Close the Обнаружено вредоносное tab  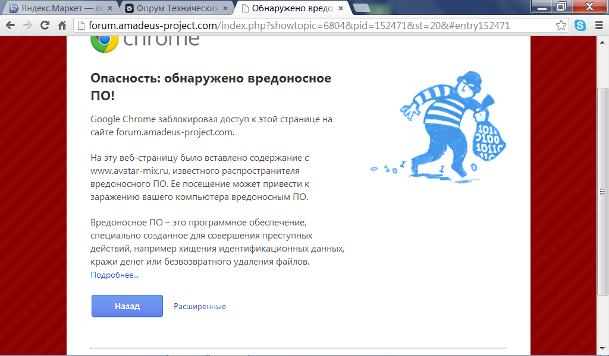tap(340, 8)
